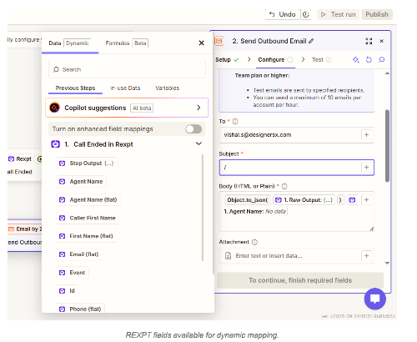Screen dimensions: 417x342
Task: Click the Copilot suggestions icon
Action: click(55, 108)
